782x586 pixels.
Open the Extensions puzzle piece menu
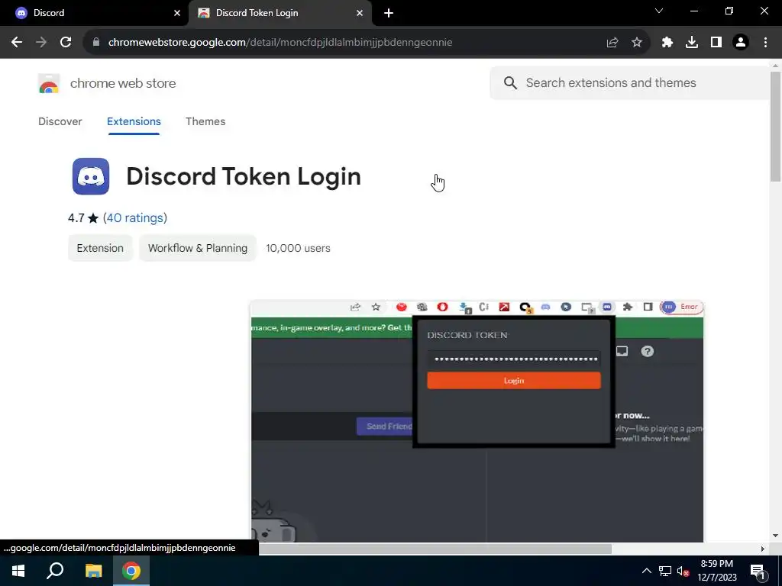(x=667, y=43)
